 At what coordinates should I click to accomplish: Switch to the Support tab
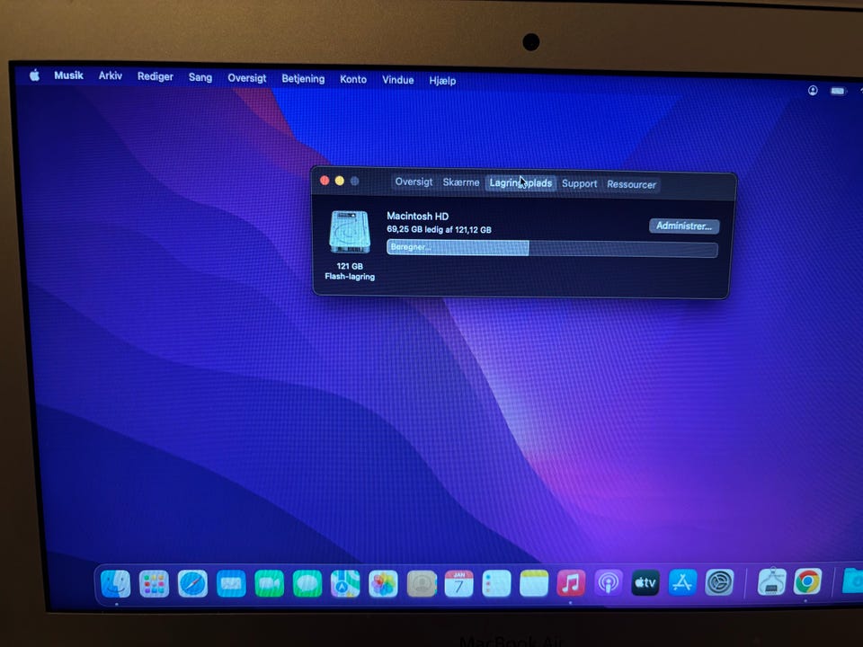click(580, 183)
